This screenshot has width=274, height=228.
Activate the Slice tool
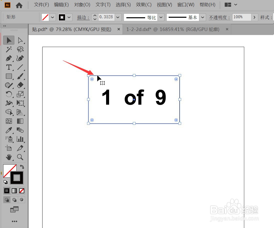coord(20,148)
